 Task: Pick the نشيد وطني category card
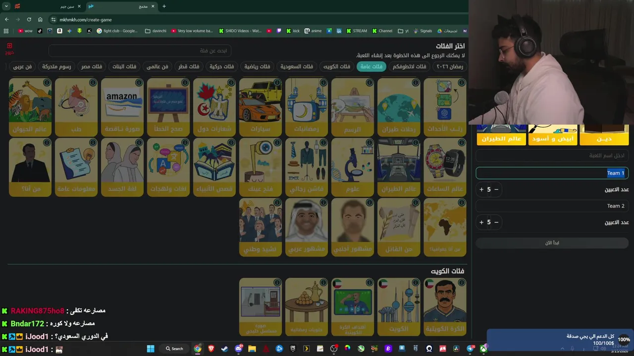(261, 227)
